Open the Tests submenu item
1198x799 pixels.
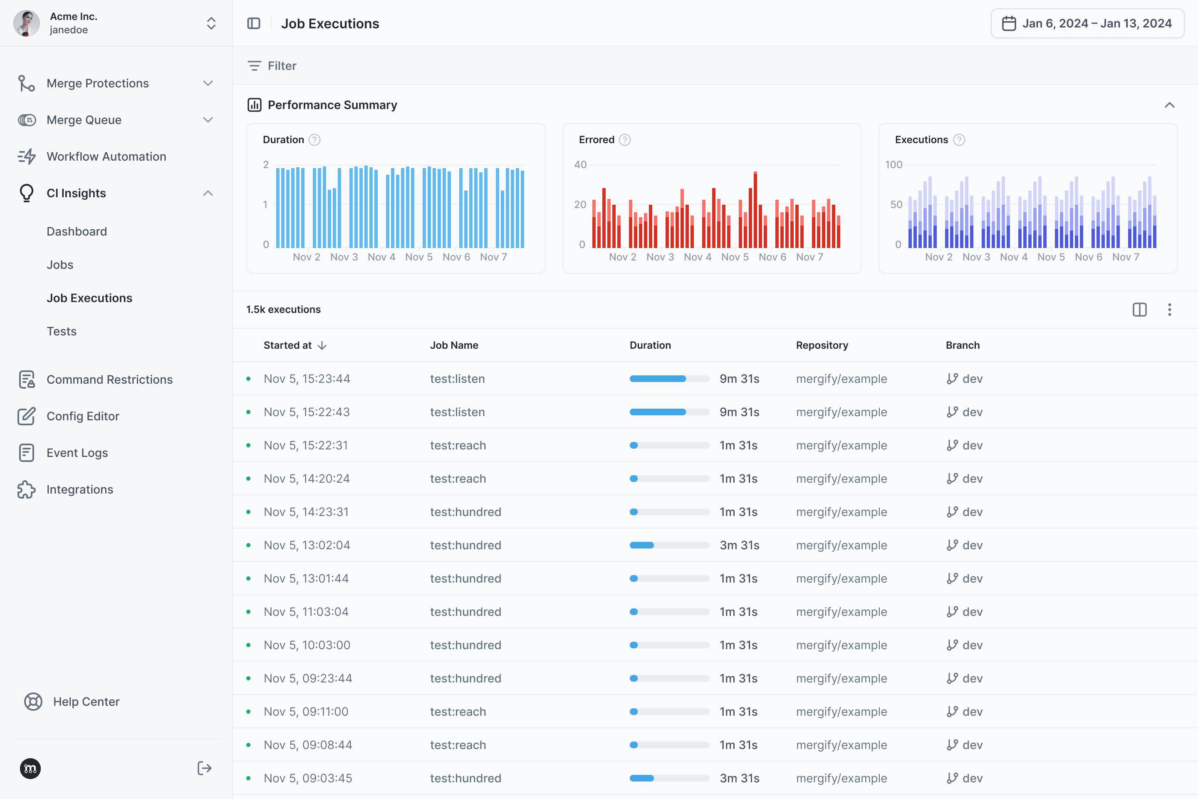tap(62, 331)
